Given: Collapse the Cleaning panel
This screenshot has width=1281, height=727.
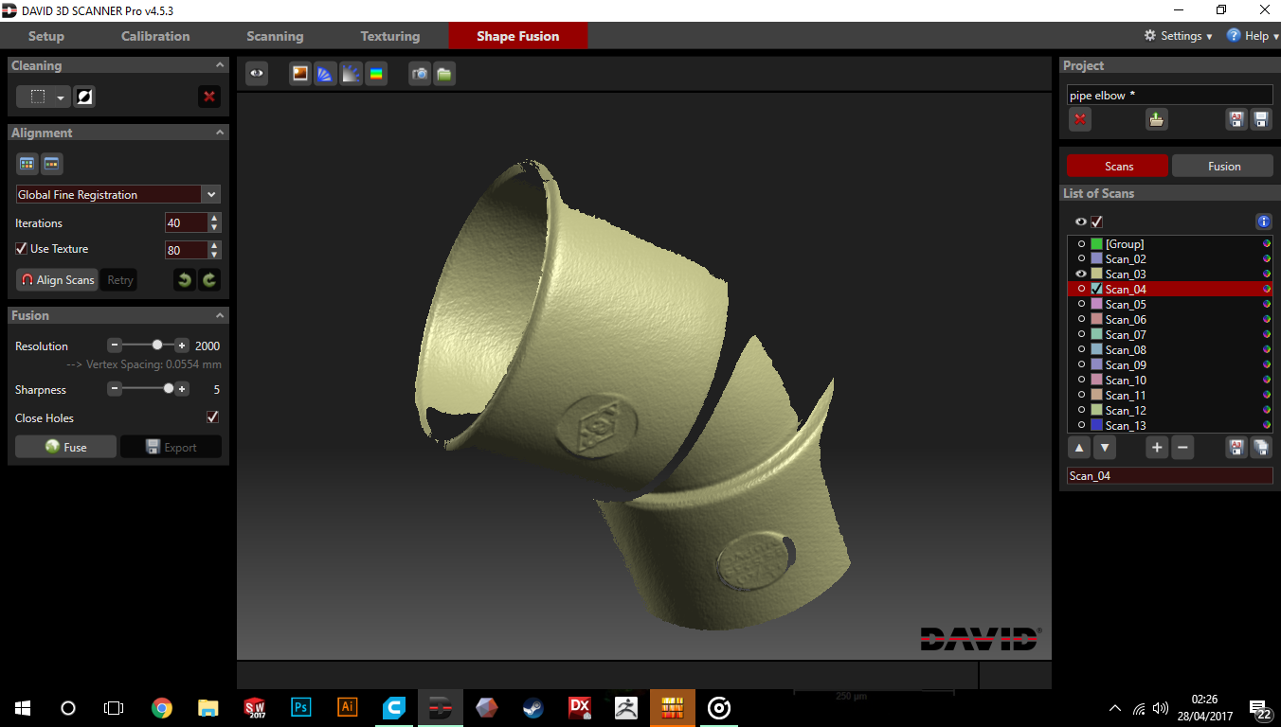Looking at the screenshot, I should pos(220,65).
